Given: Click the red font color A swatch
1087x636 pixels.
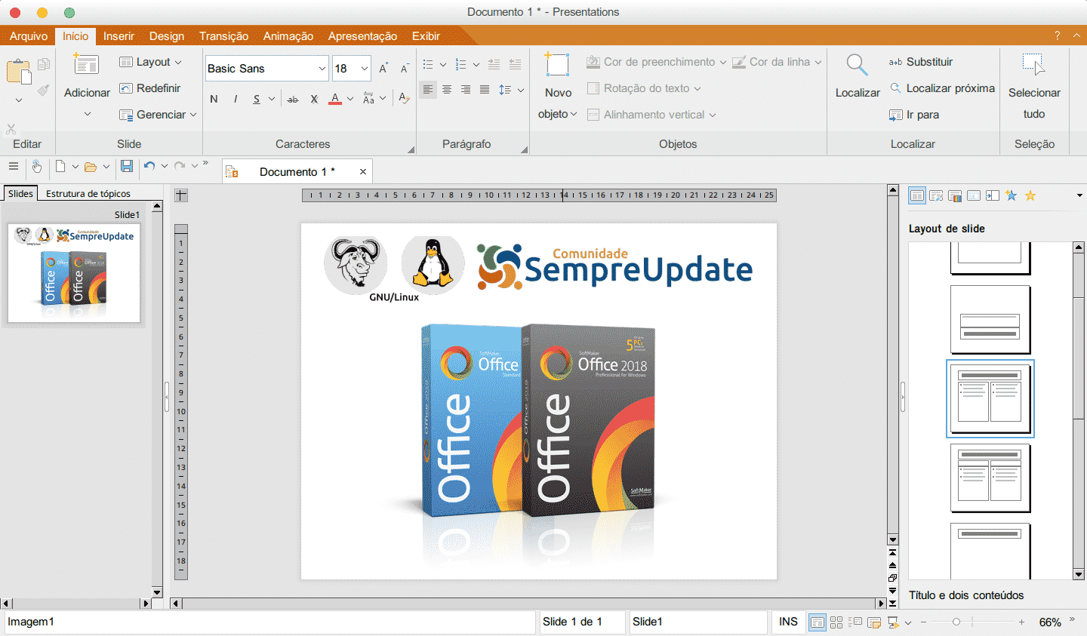Looking at the screenshot, I should click(x=335, y=99).
